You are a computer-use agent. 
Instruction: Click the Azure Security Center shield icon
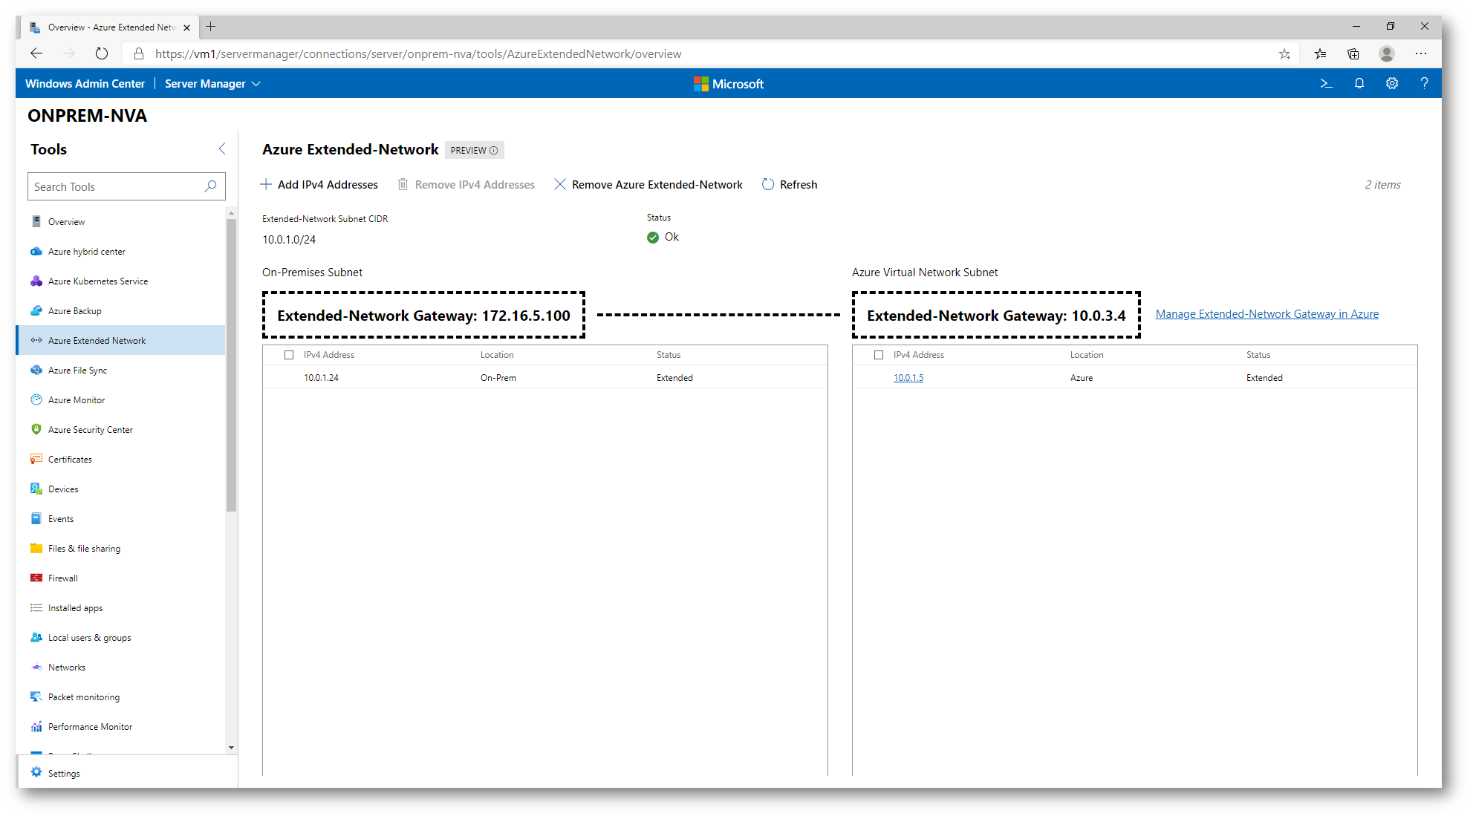[36, 429]
